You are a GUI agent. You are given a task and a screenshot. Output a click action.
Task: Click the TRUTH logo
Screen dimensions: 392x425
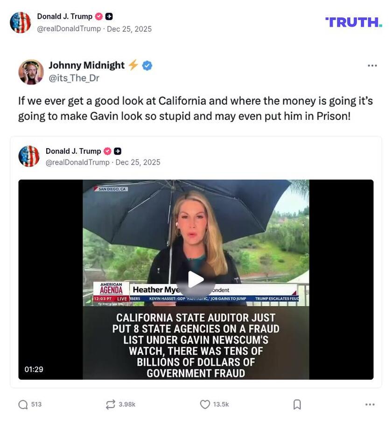354,22
